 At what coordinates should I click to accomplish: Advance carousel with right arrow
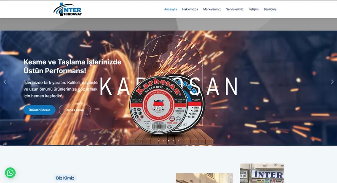pos(332,82)
